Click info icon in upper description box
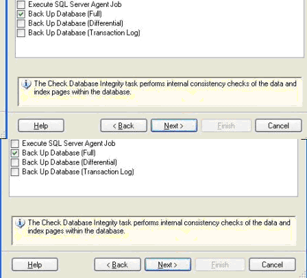The width and height of the screenshot is (307, 278). pos(26,84)
